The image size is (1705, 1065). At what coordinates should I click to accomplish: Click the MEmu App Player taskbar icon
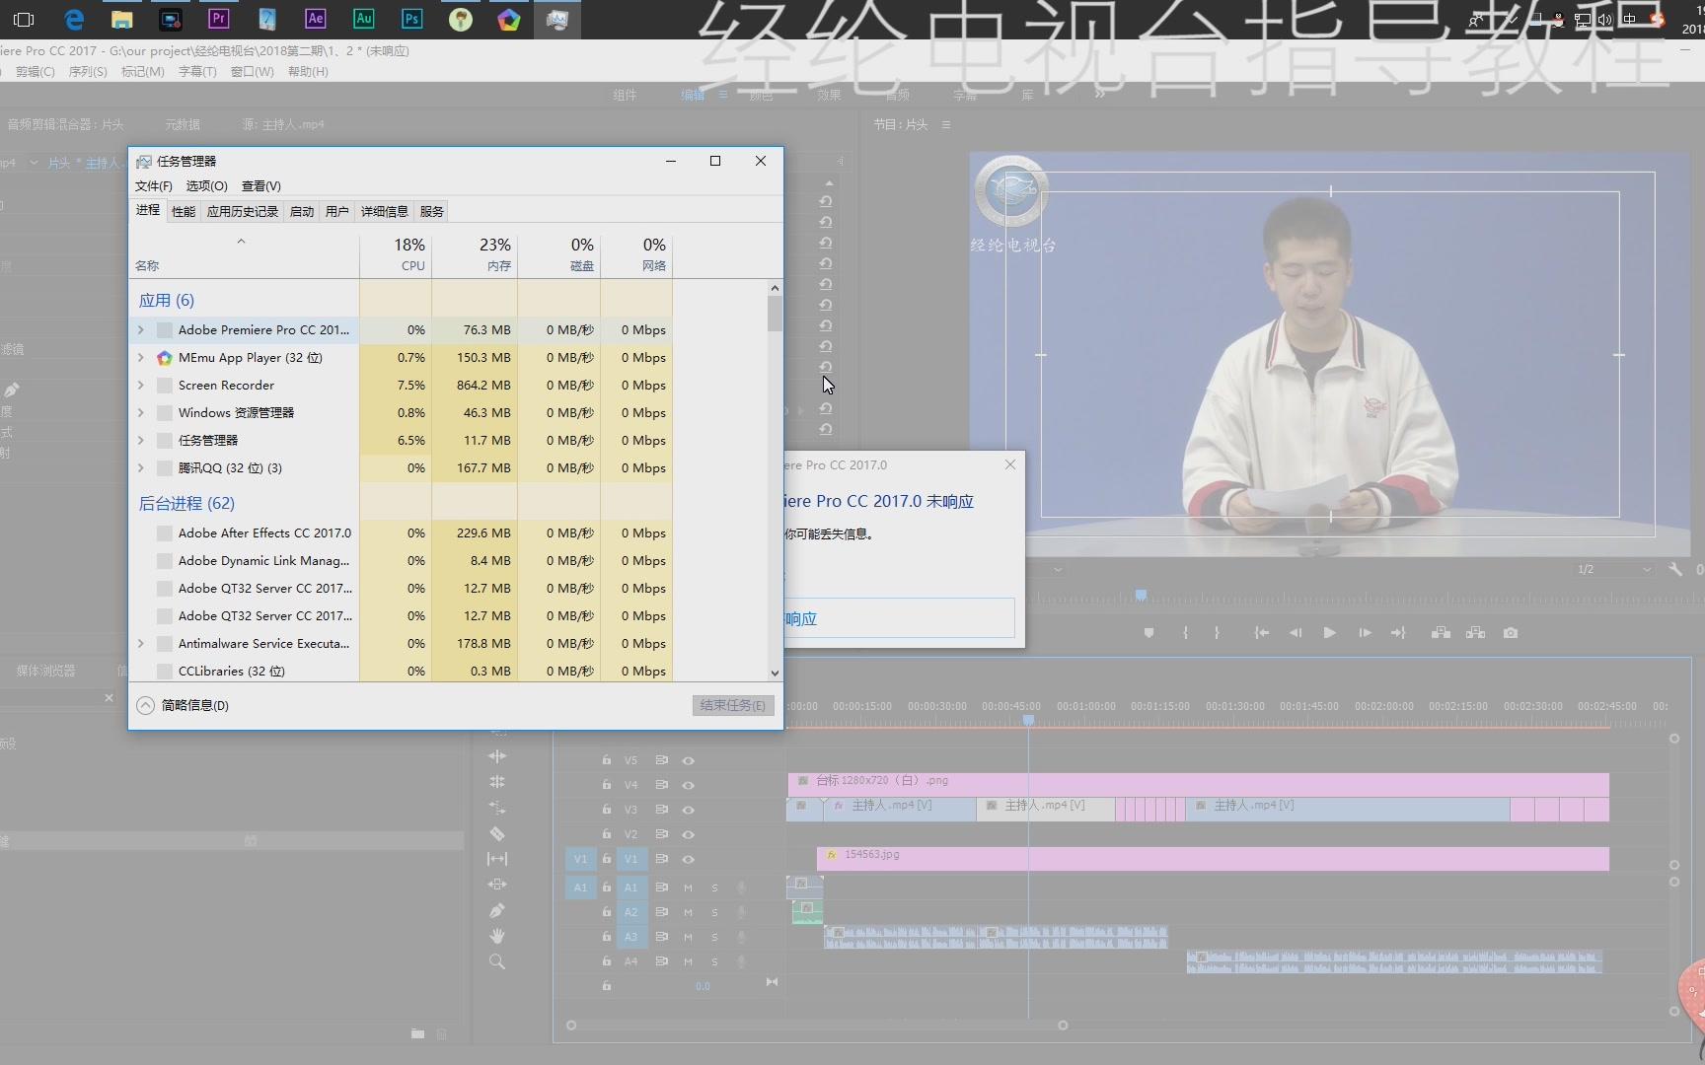tap(509, 19)
